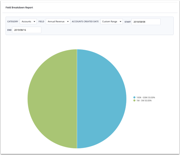Focus the Start date input field

[x=146, y=22]
